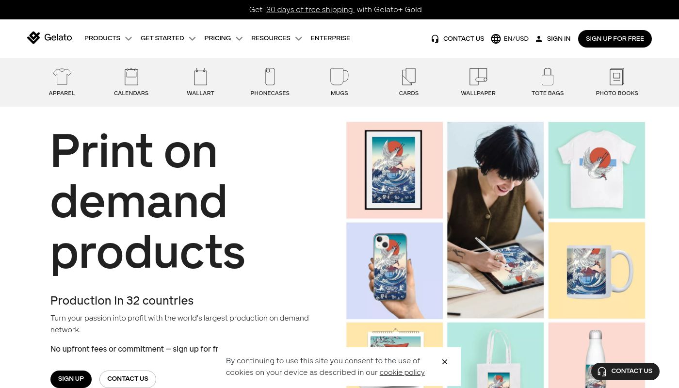679x388 pixels.
Task: Expand the Products dropdown chevron
Action: coord(129,39)
